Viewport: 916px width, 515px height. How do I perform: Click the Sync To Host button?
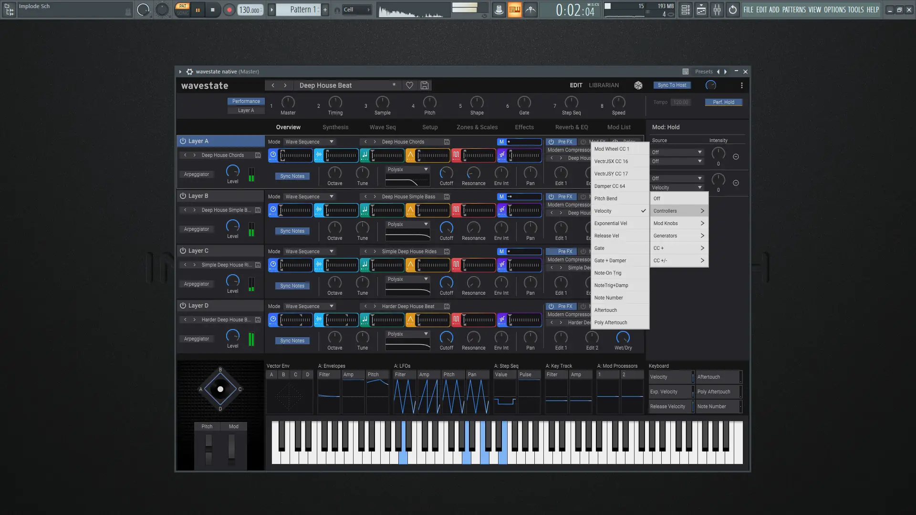[x=672, y=85]
